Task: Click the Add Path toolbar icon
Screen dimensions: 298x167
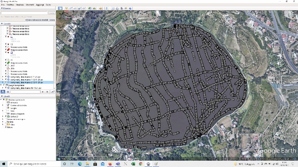Action: (x=75, y=8)
